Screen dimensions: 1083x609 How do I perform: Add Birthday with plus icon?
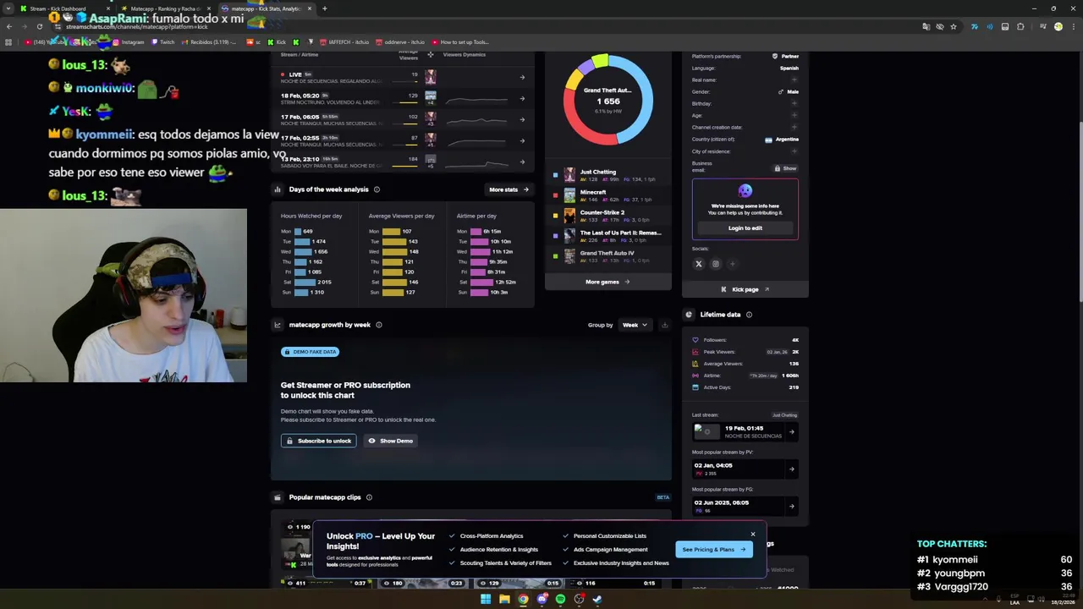(794, 103)
